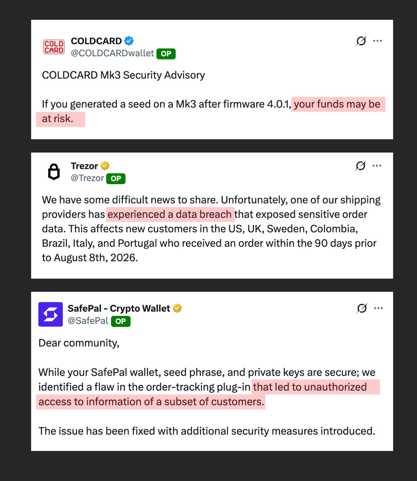417x481 pixels.
Task: Expand the three-dot menu on Trezor tweet
Action: coord(377,166)
